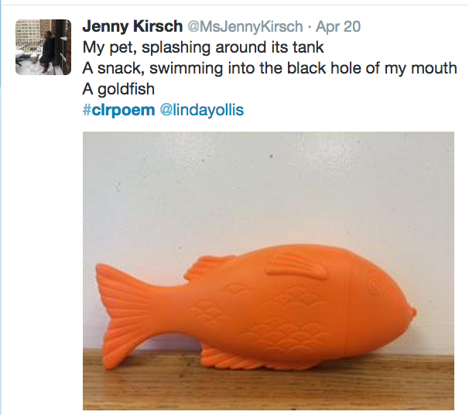The height and width of the screenshot is (415, 469).
Task: Click the person standing in the avatar photo
Action: tap(49, 51)
